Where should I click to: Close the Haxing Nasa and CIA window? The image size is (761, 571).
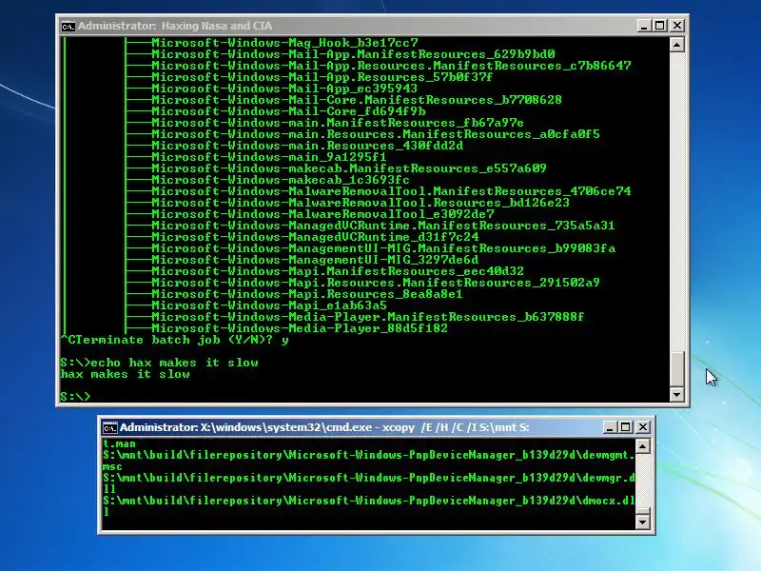[x=677, y=26]
